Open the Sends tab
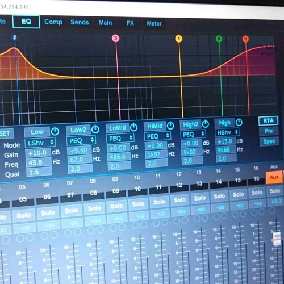The height and width of the screenshot is (284, 284). click(80, 22)
